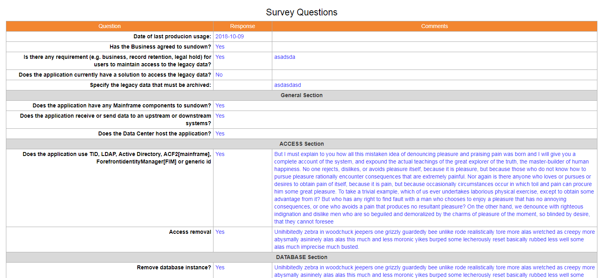599x278 pixels.
Task: Click 'Specify the legacy data that must be archived:'
Action: pyautogui.click(x=151, y=85)
